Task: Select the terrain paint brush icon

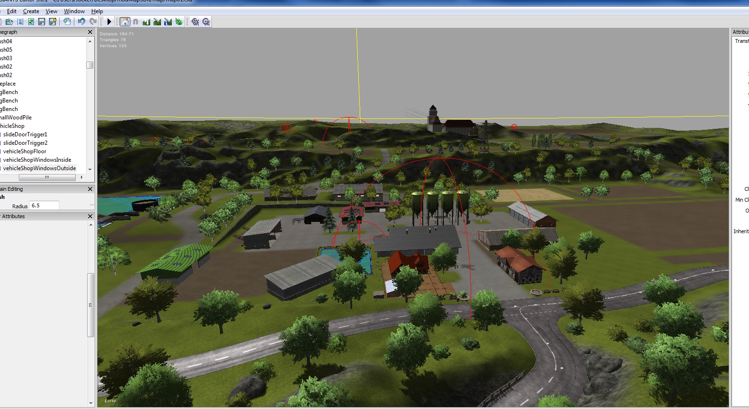Action: 157,22
